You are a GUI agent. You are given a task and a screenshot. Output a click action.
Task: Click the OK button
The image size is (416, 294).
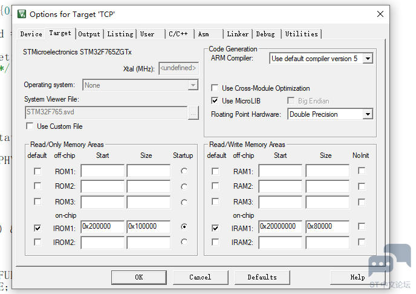pos(138,277)
